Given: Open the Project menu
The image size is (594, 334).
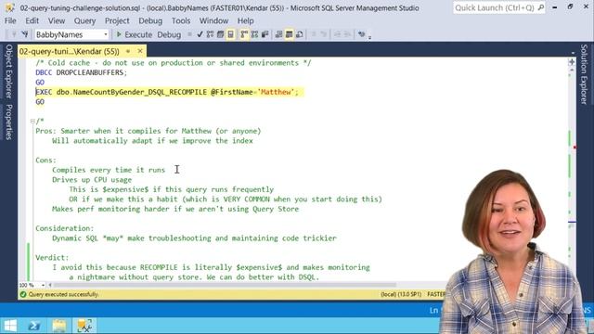Looking at the screenshot, I should pyautogui.click(x=117, y=20).
